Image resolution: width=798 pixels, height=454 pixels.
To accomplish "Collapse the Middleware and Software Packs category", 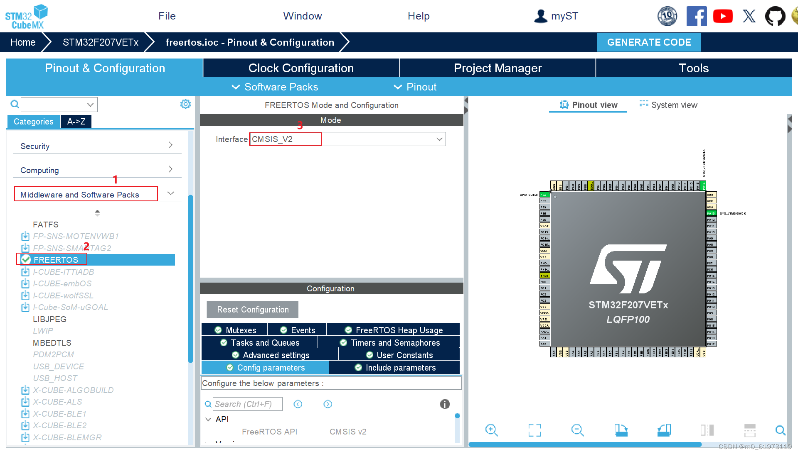I will (170, 193).
